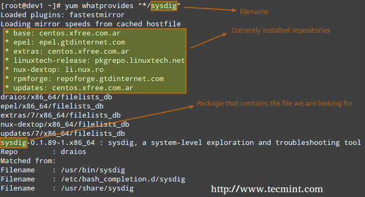Click the 'rpmforge: repoforge.gtdinternet.com' line

coord(84,79)
